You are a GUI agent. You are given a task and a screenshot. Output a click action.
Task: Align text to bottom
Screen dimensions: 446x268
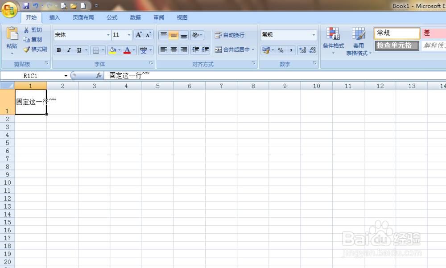(x=184, y=35)
